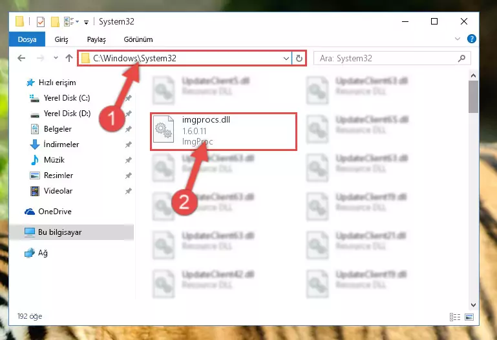Open the Dosya file menu tab
This screenshot has height=340, width=497.
27,39
